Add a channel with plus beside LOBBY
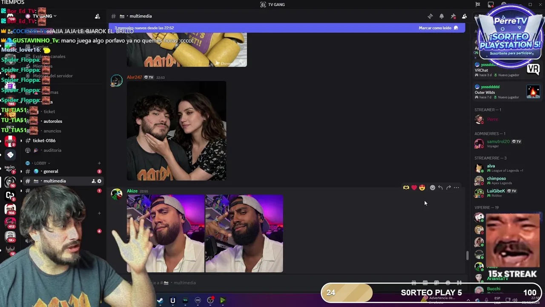 tap(99, 163)
